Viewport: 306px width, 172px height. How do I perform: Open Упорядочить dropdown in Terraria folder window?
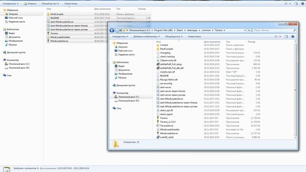pyautogui.click(x=120, y=36)
